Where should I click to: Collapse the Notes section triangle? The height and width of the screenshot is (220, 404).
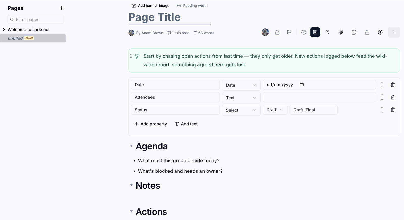131,185
